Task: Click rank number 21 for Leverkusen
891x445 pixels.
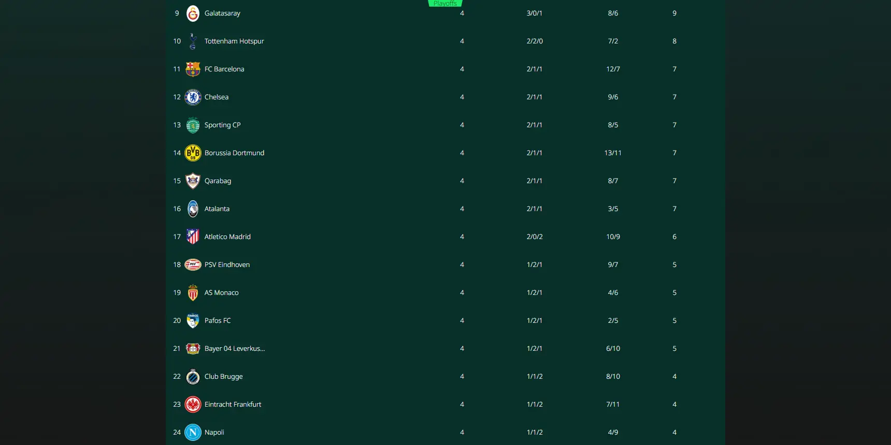Action: [x=177, y=349]
